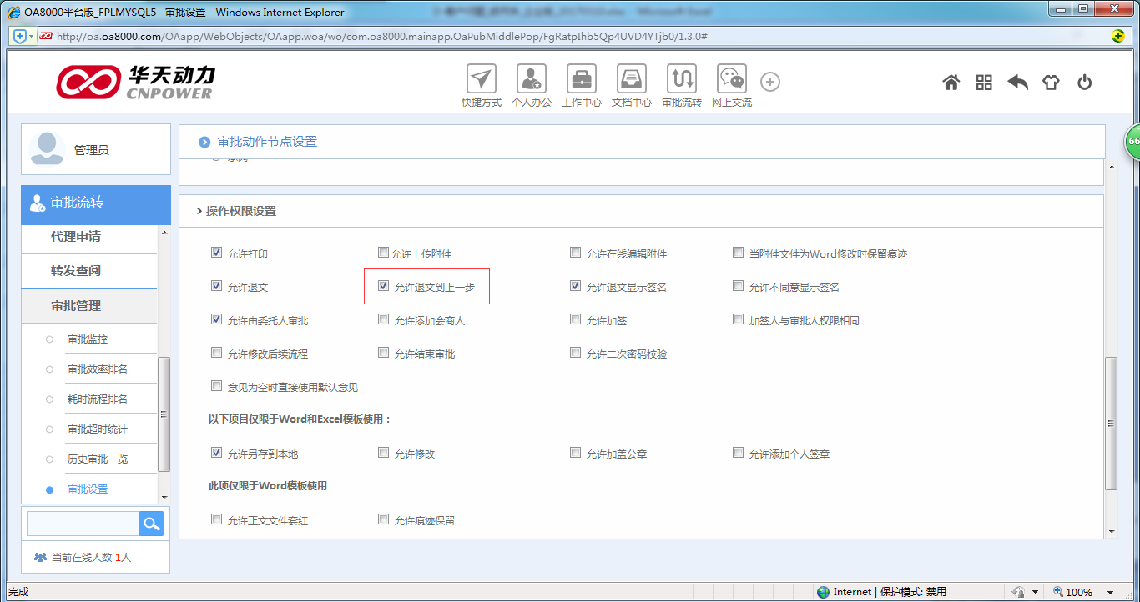Click the online users people icon

point(40,557)
